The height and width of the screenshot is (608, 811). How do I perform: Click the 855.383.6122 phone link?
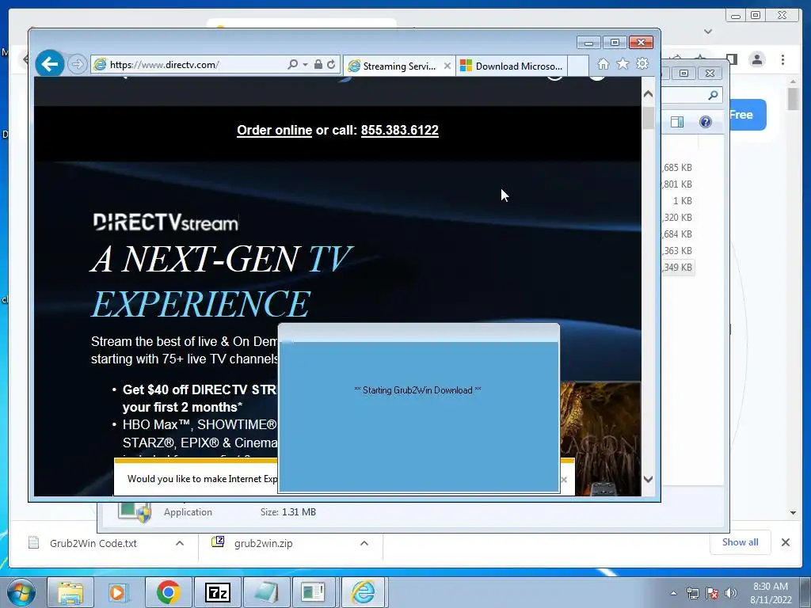tap(400, 131)
